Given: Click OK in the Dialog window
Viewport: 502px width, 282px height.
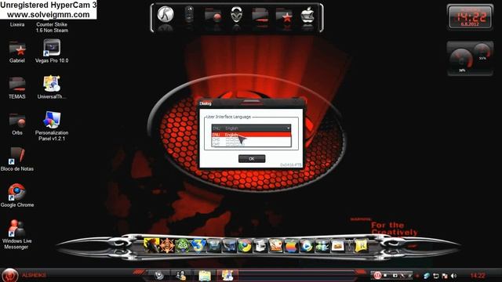Looking at the screenshot, I should coord(252,158).
